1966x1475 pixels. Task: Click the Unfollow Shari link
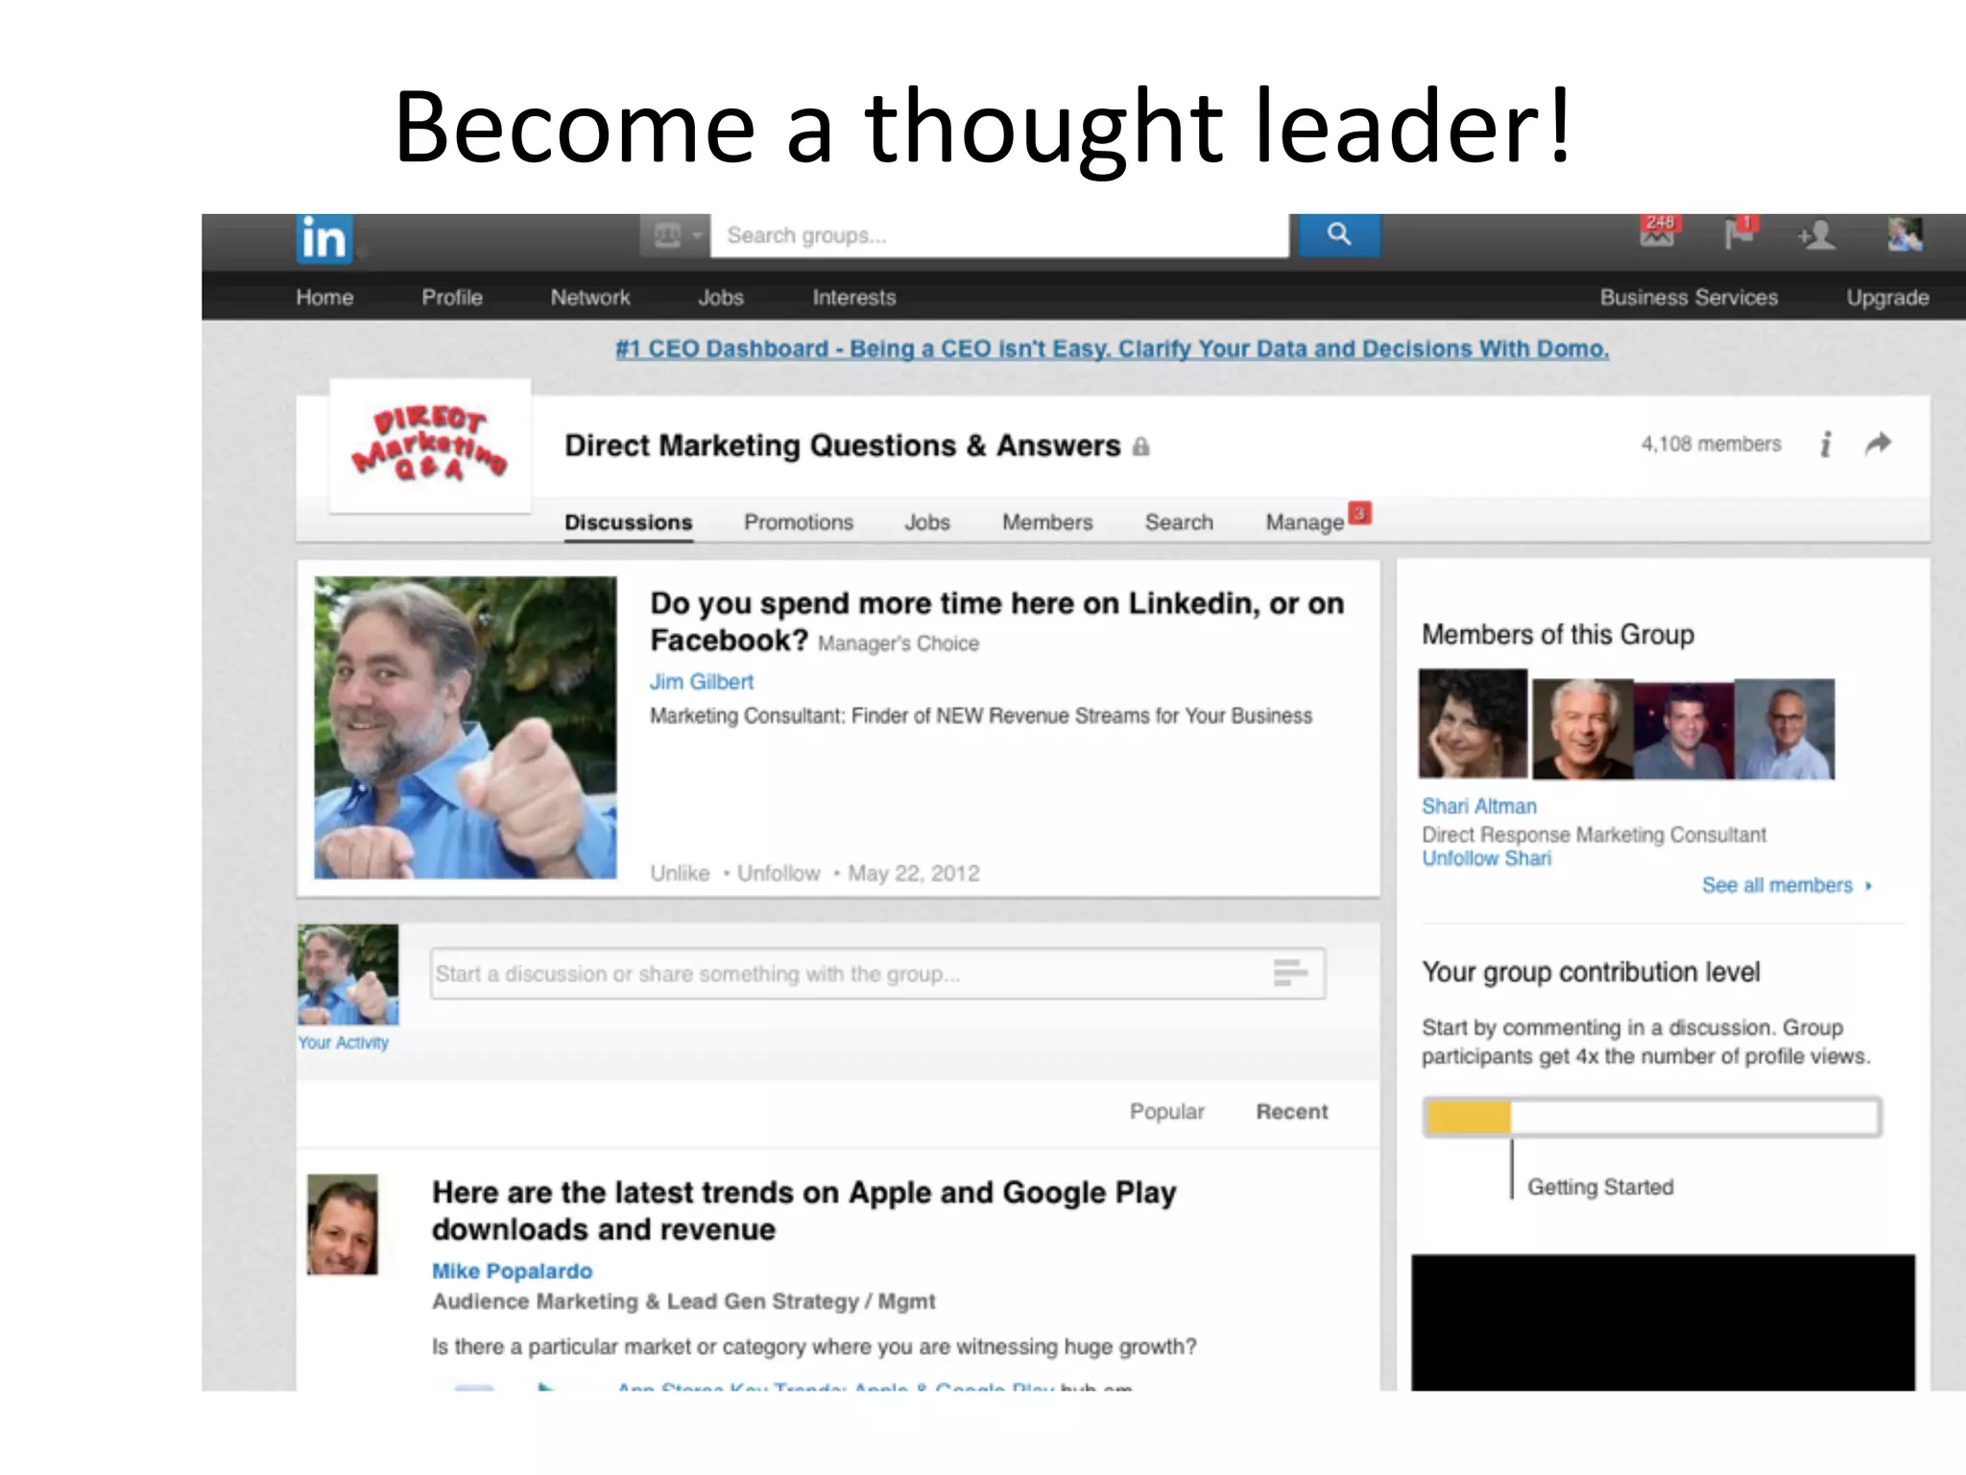click(1486, 858)
